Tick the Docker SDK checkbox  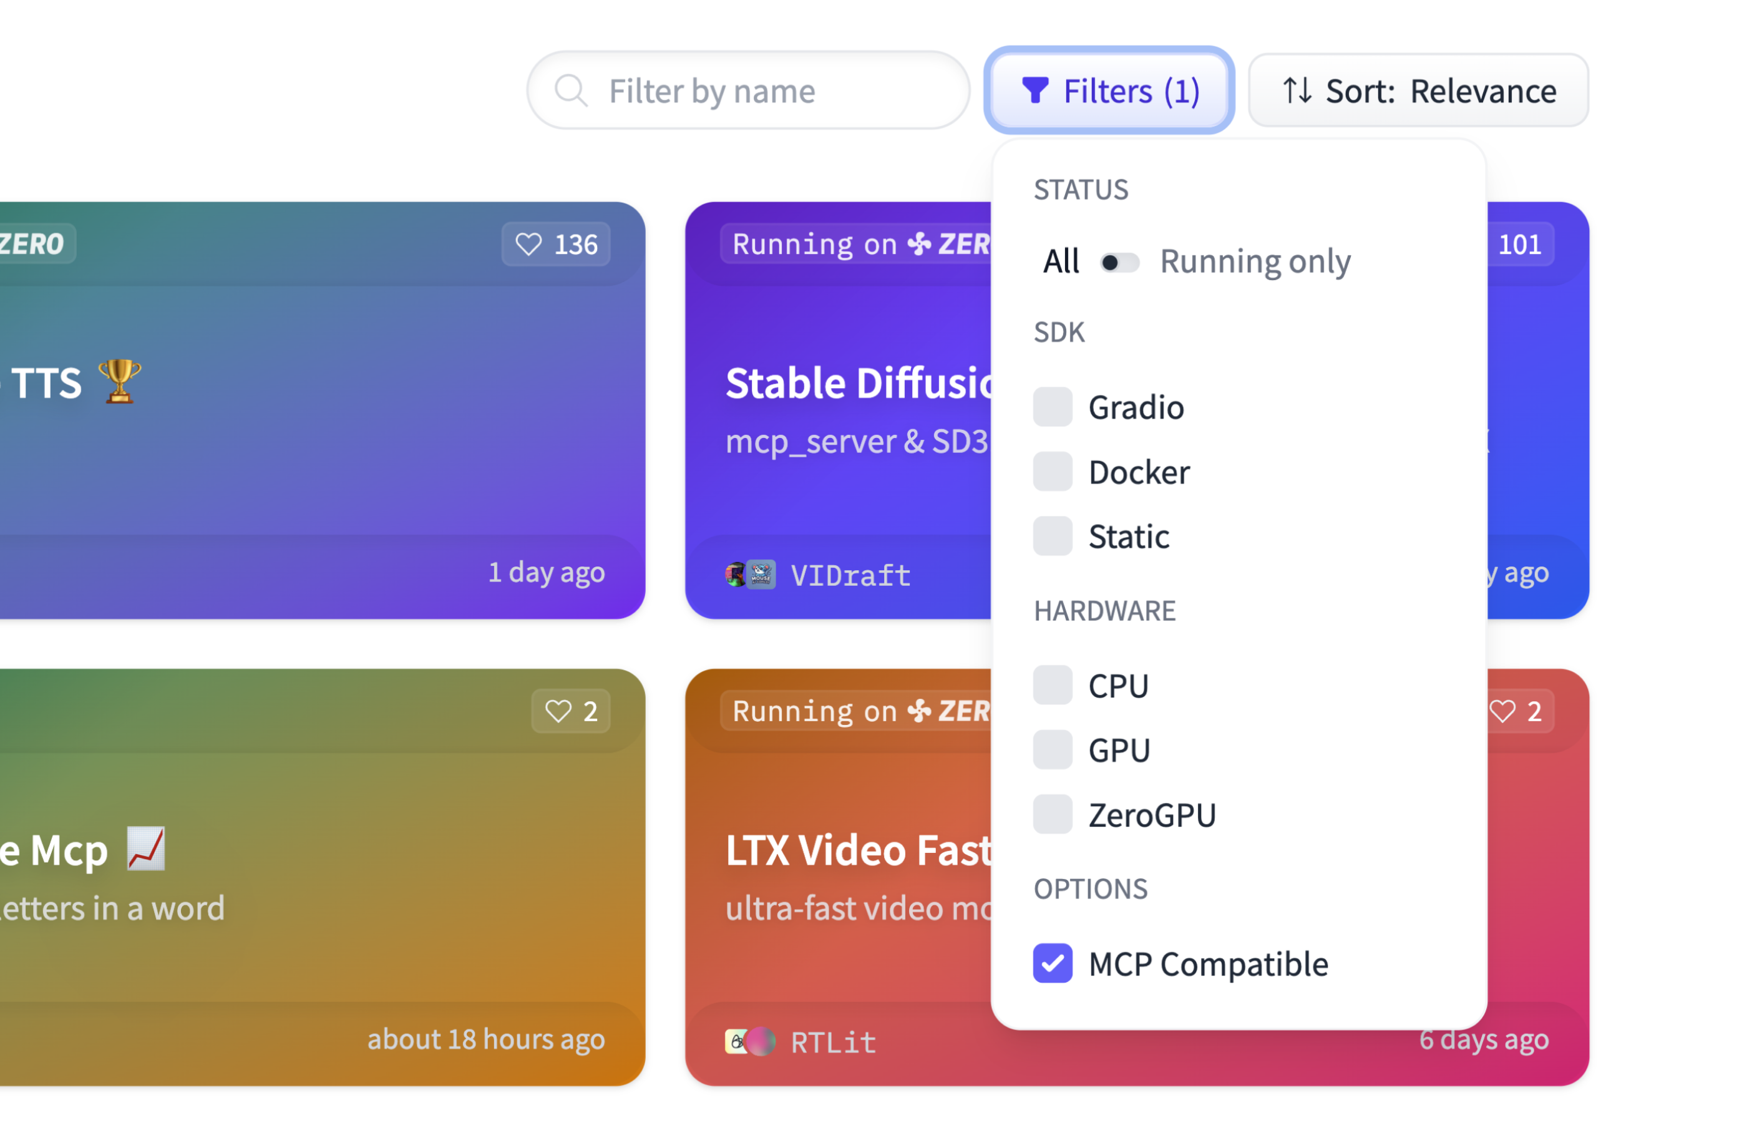click(1052, 472)
